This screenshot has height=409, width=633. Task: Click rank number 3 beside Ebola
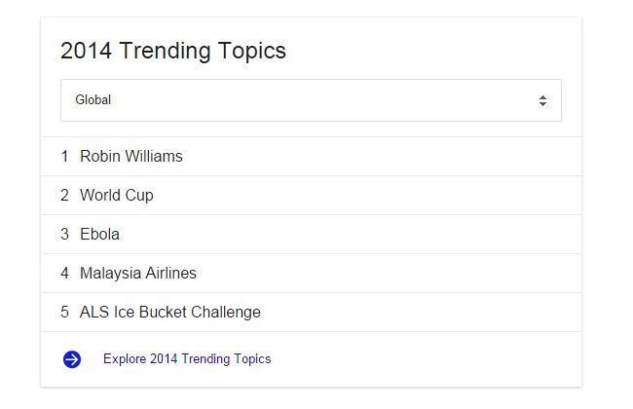click(64, 234)
